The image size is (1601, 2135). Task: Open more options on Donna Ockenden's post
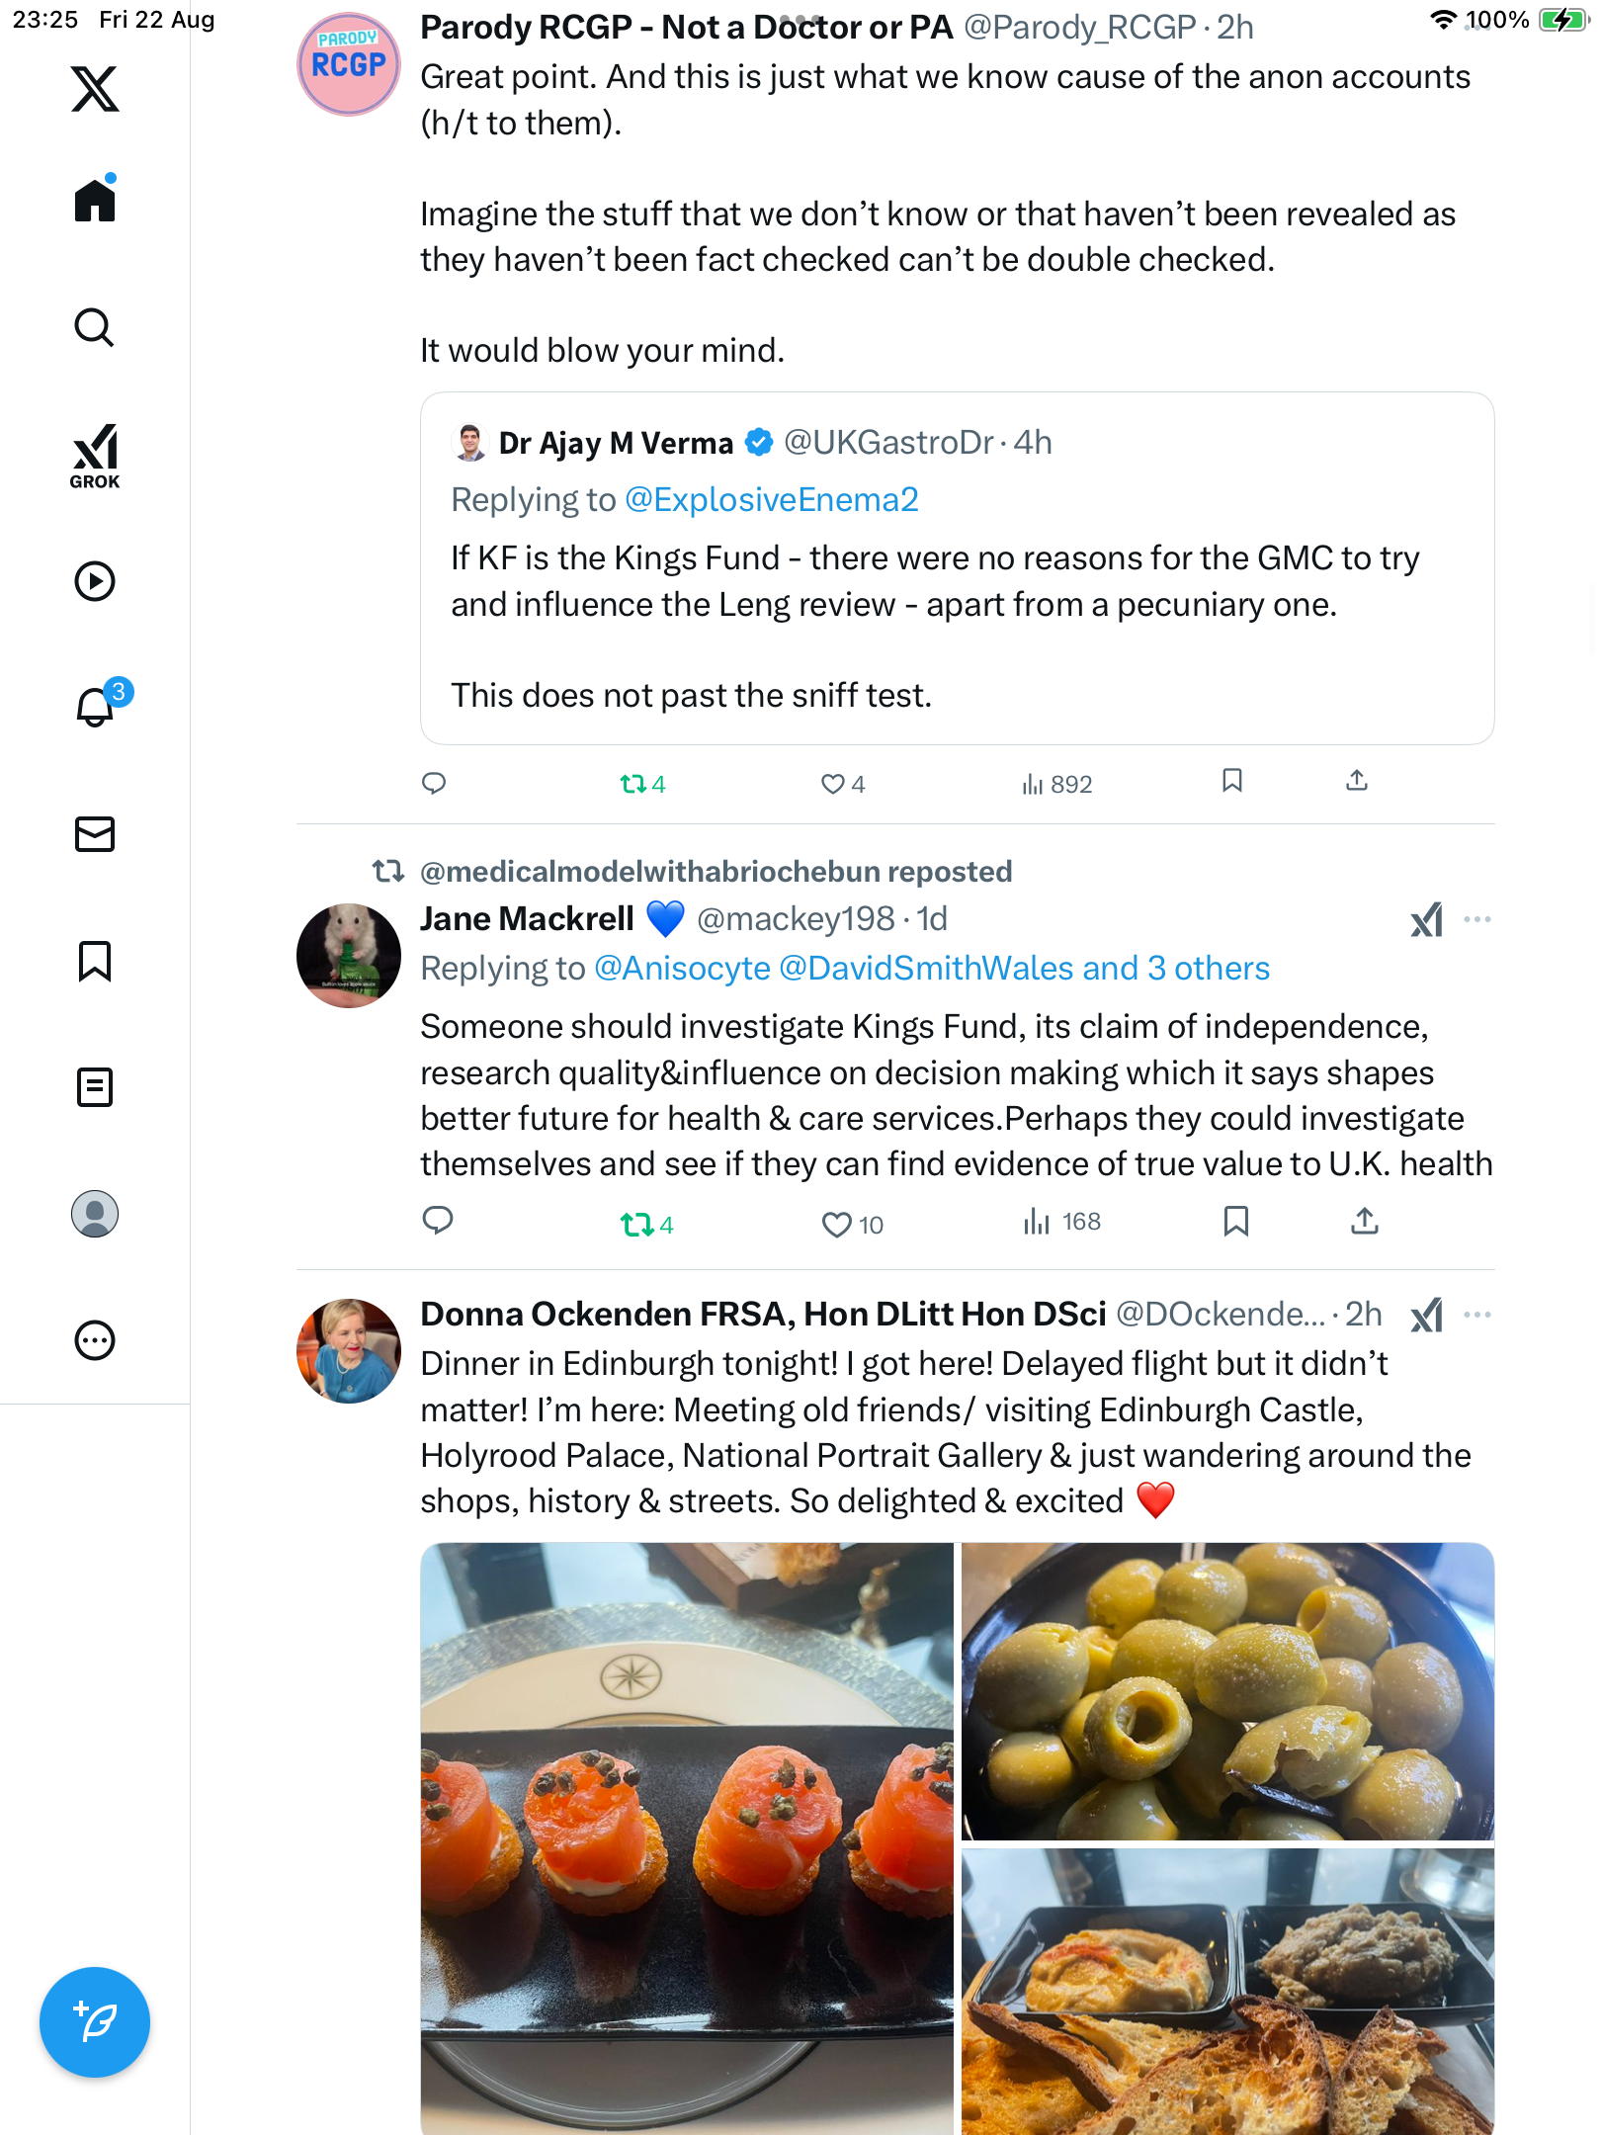(1477, 1315)
